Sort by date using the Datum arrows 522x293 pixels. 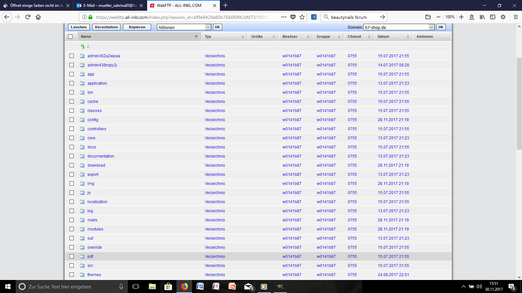[x=408, y=37]
